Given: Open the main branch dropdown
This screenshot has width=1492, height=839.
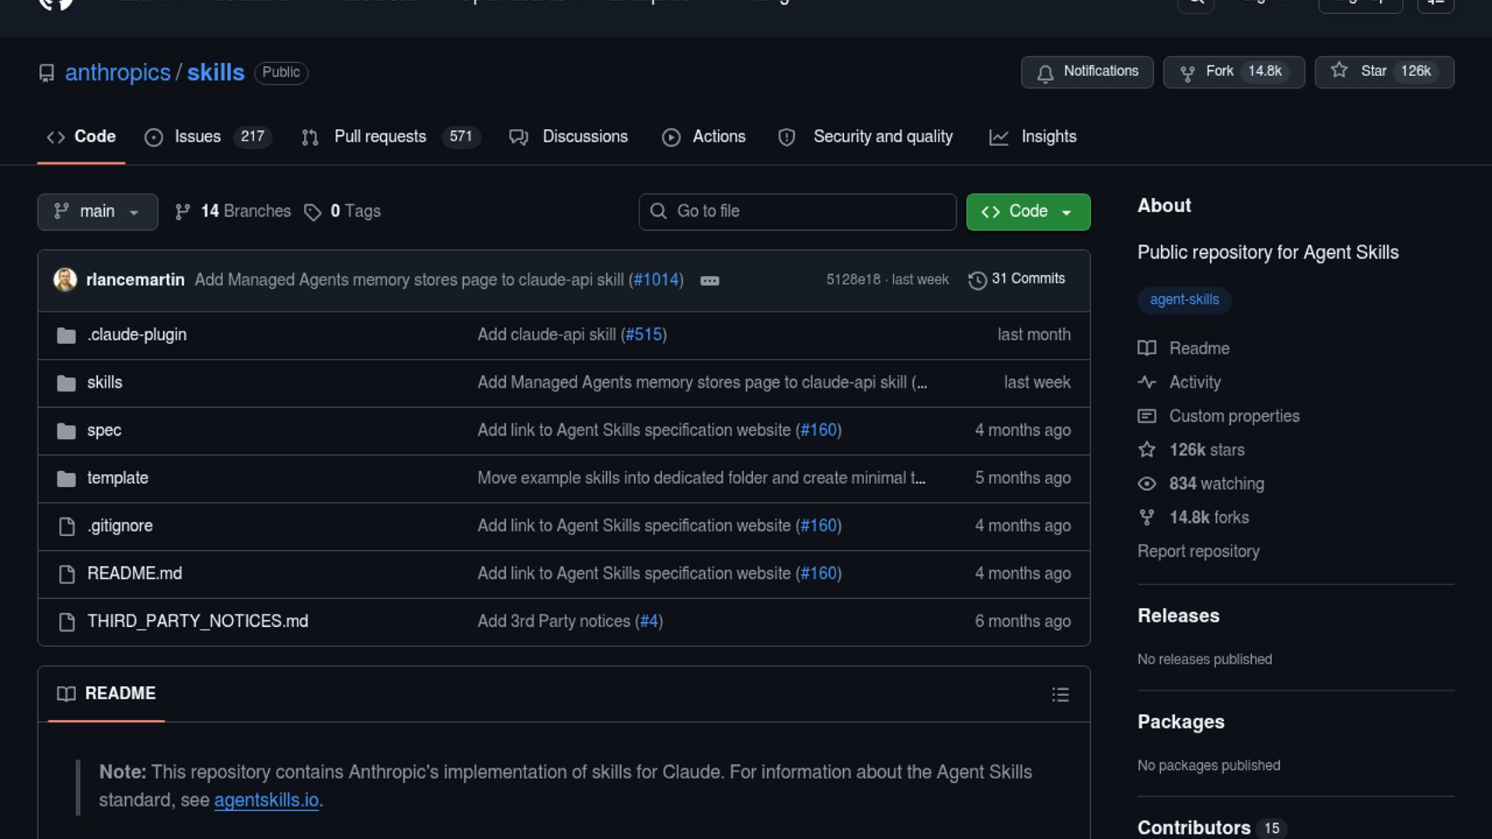Looking at the screenshot, I should coord(97,211).
